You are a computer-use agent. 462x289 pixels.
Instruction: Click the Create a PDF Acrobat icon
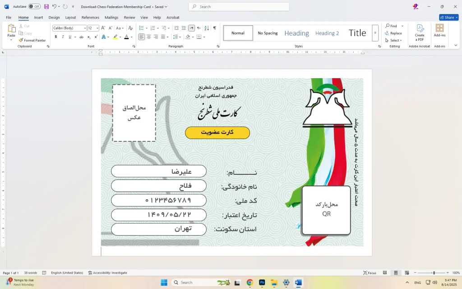pos(420,33)
